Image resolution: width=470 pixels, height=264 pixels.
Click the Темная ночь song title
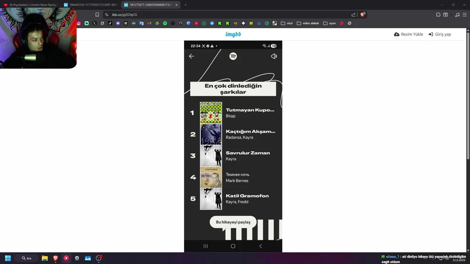(238, 175)
